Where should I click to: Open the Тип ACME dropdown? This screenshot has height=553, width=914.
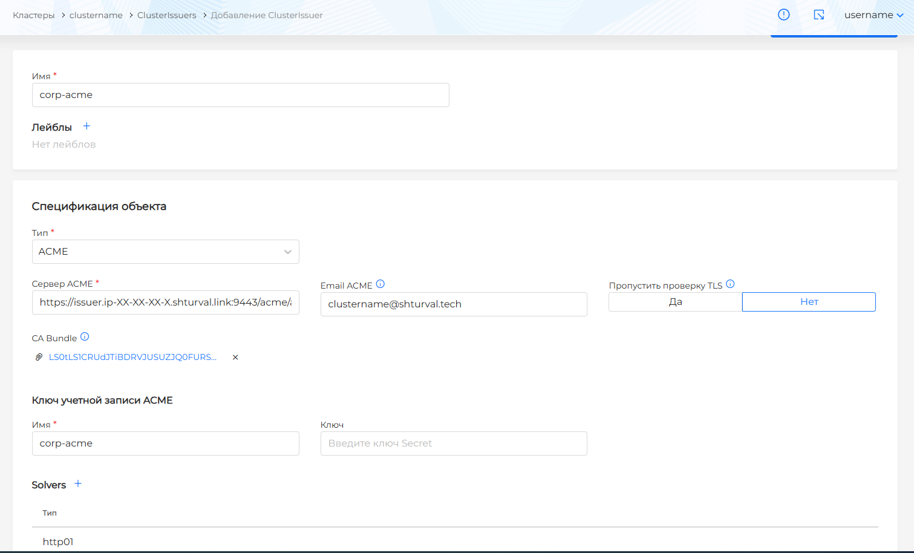(165, 252)
